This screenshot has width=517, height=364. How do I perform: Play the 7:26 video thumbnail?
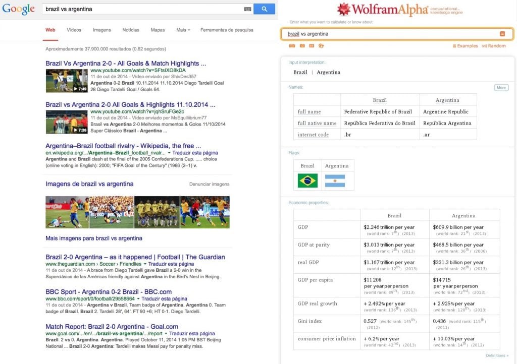pos(67,122)
